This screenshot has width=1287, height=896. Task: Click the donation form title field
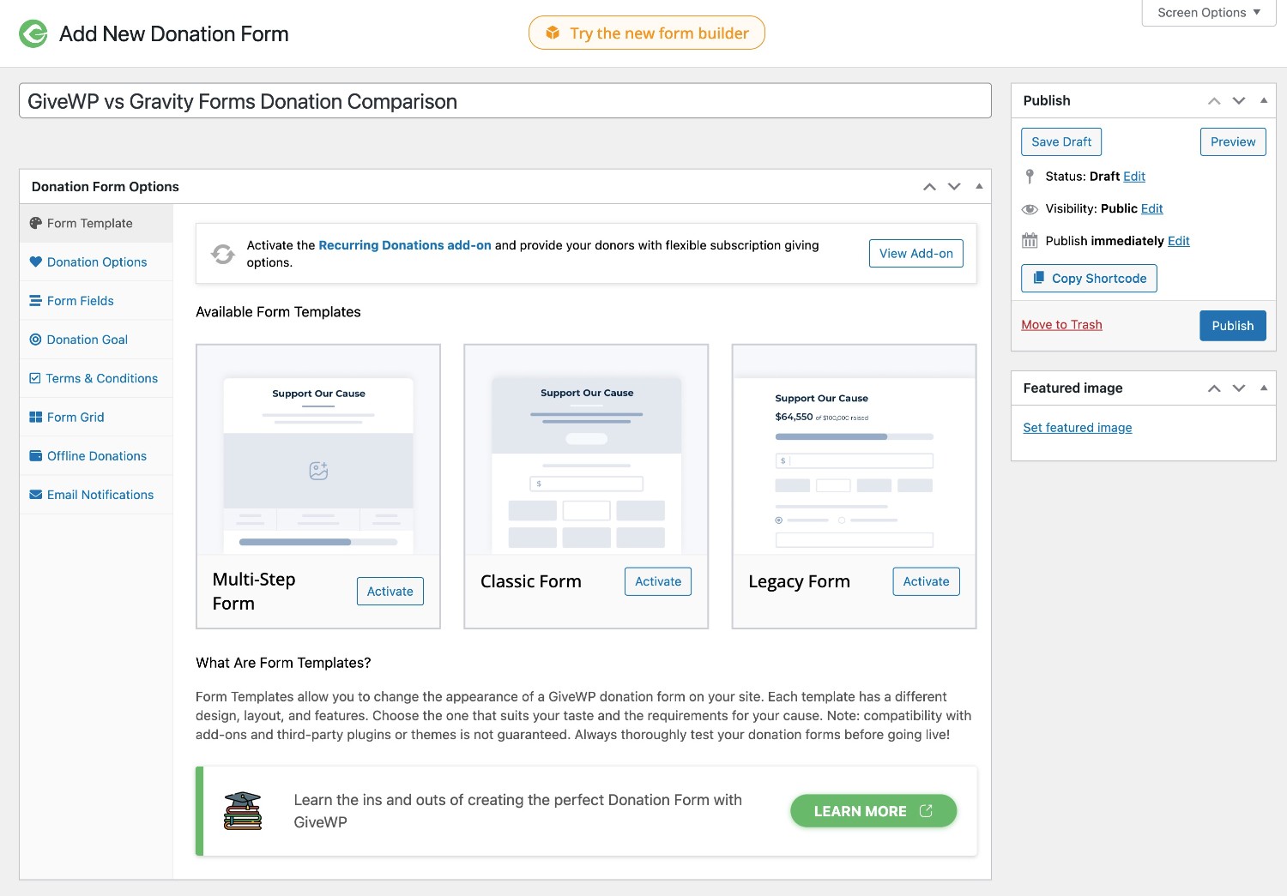point(505,101)
